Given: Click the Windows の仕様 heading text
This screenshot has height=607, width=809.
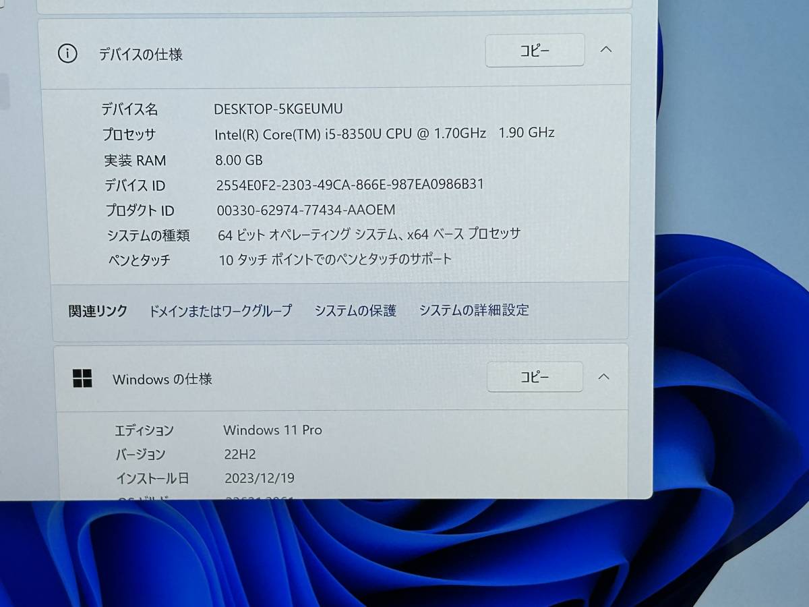Looking at the screenshot, I should click(162, 379).
